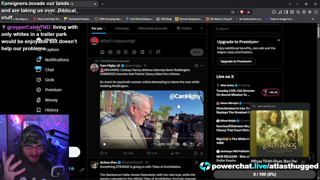320x180 pixels.
Task: Reply to Cam Higby's post
Action: tap(104, 153)
